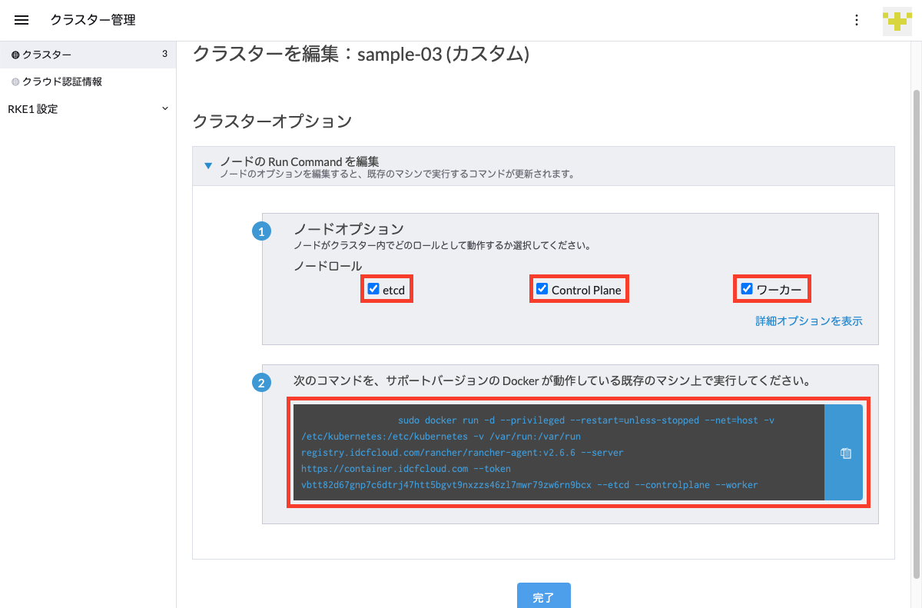Click the globe icon beside クラスター
922x608 pixels.
coord(15,55)
